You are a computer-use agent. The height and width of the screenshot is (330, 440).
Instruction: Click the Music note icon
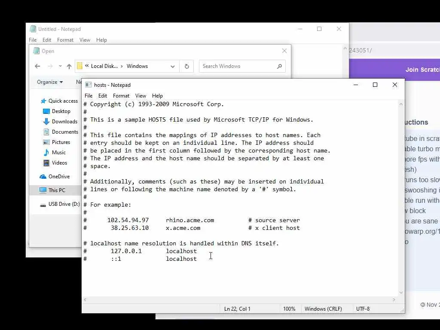click(46, 153)
